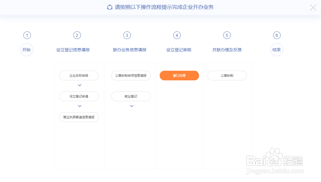321x182 pixels.
Task: Click the 企业名称申报 button
Action: coord(79,75)
